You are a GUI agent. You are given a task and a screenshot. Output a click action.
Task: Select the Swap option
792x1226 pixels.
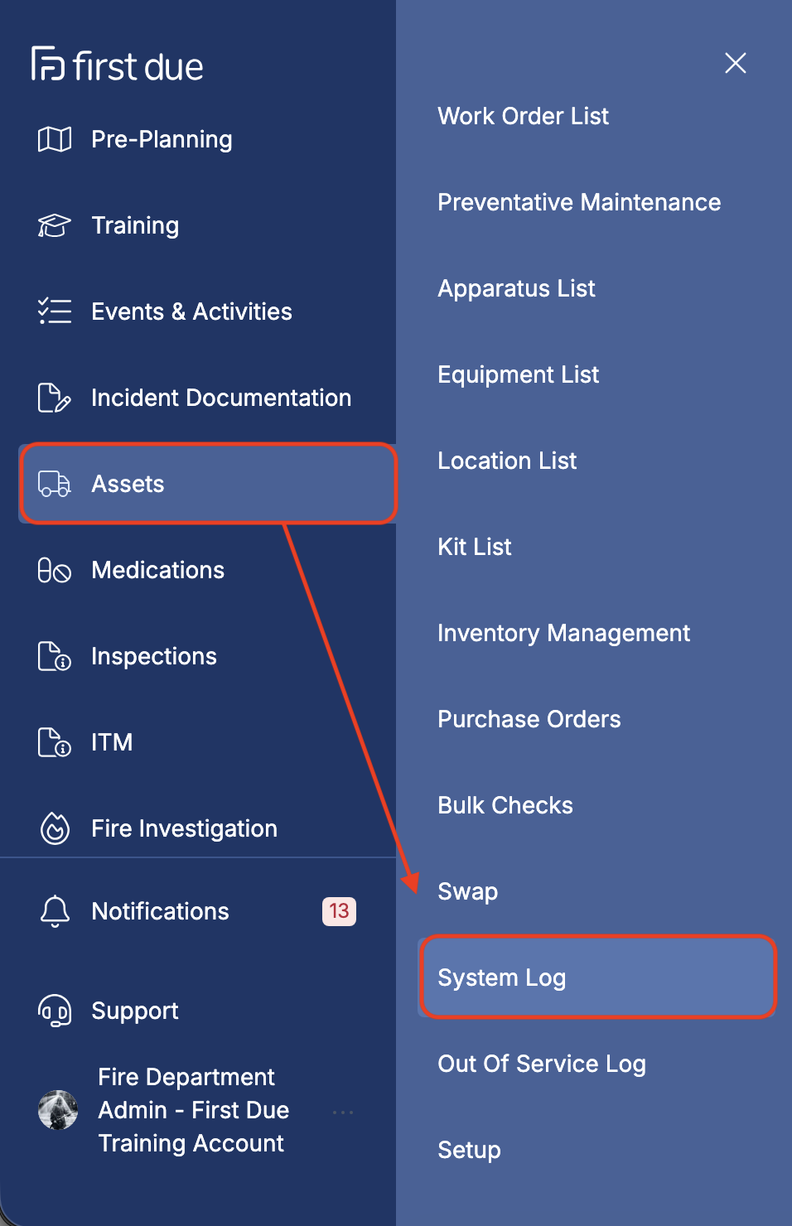[x=467, y=891]
